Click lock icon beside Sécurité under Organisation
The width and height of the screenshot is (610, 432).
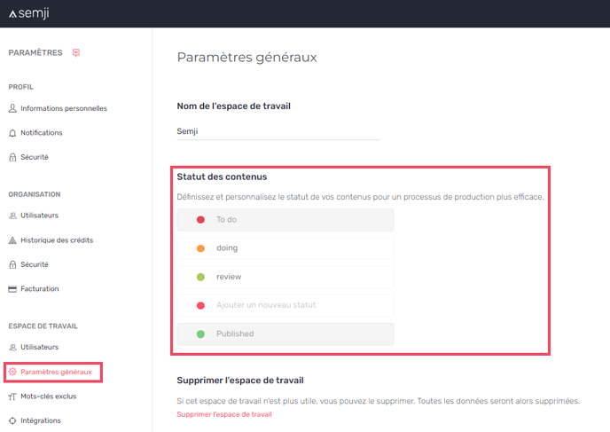12,264
